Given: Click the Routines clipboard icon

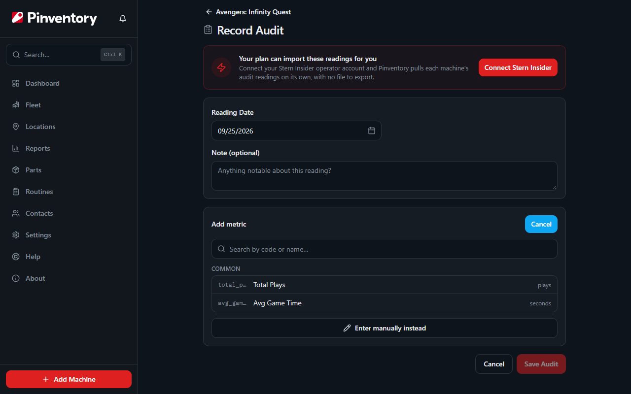Looking at the screenshot, I should pos(16,192).
